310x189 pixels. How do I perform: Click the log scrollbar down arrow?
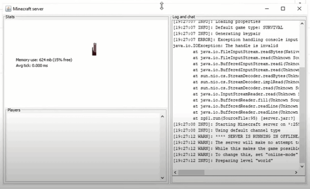click(302, 167)
